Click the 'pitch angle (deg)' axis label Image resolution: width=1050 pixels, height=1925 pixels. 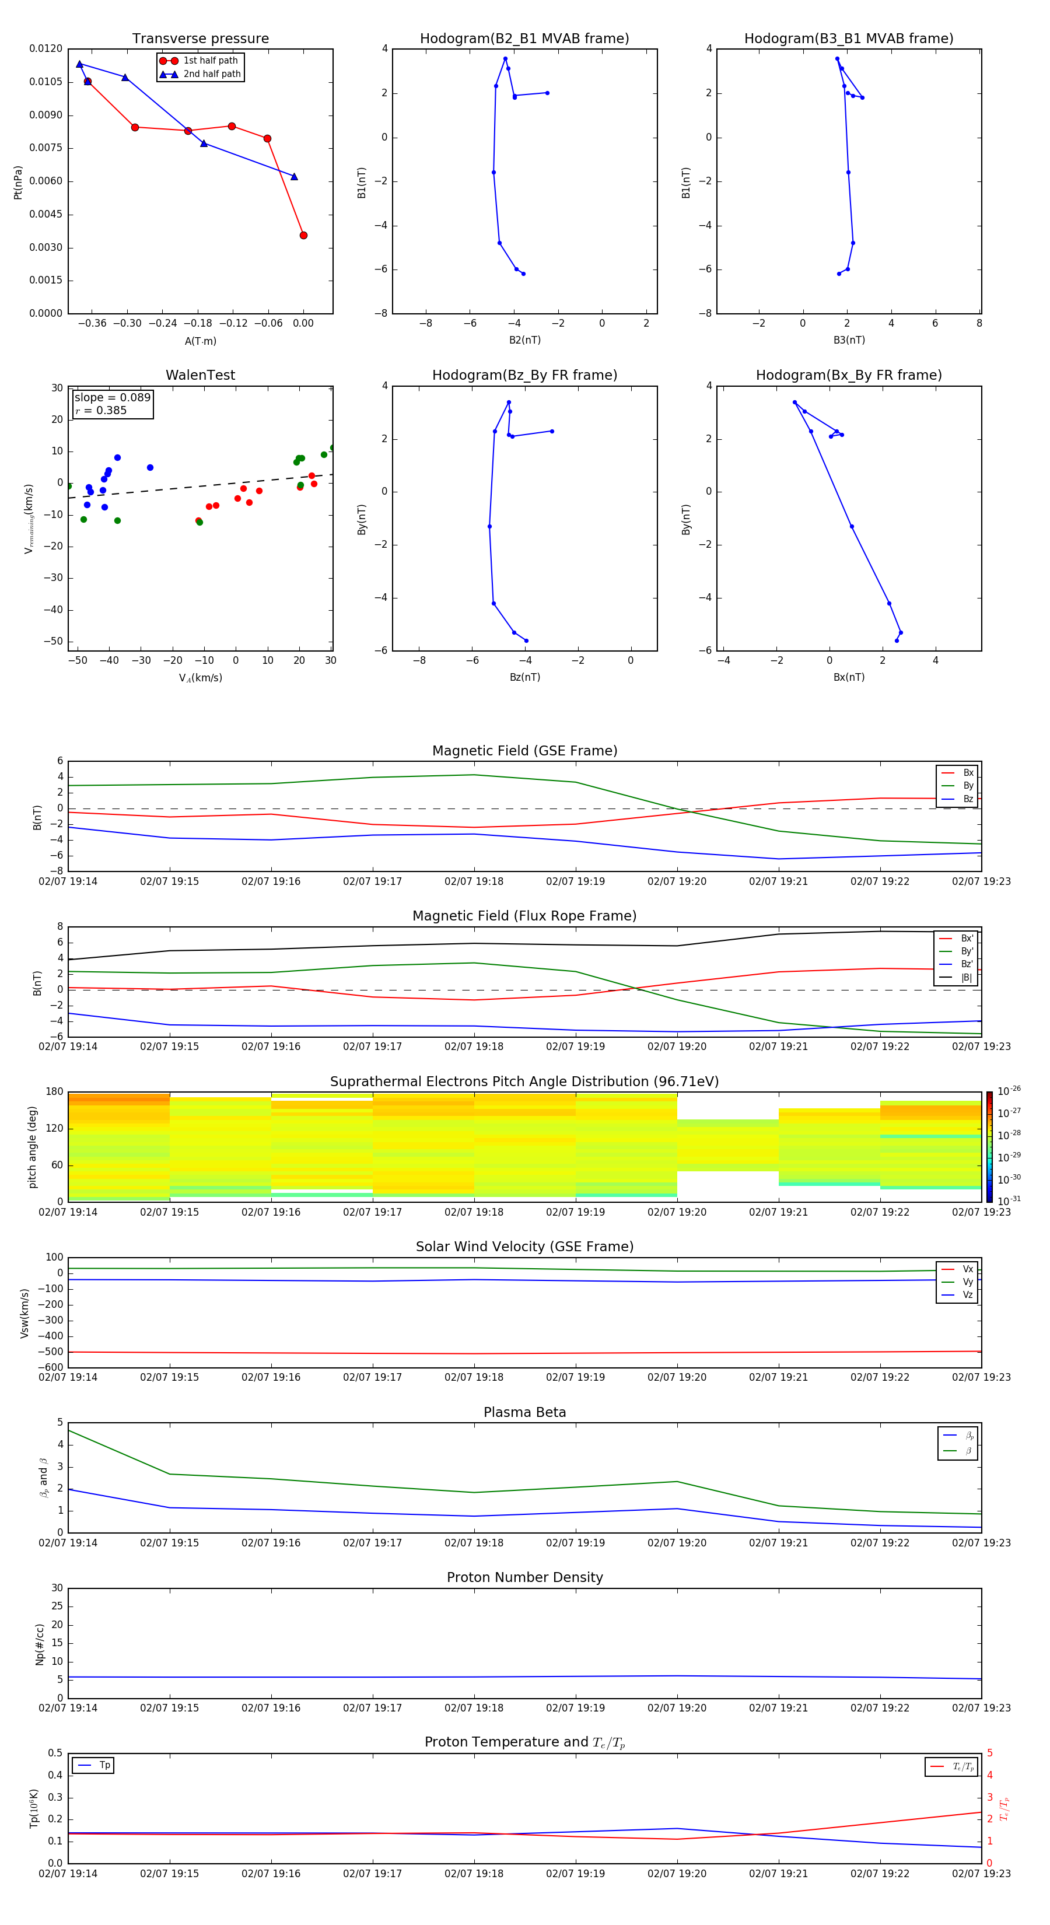[x=32, y=1147]
